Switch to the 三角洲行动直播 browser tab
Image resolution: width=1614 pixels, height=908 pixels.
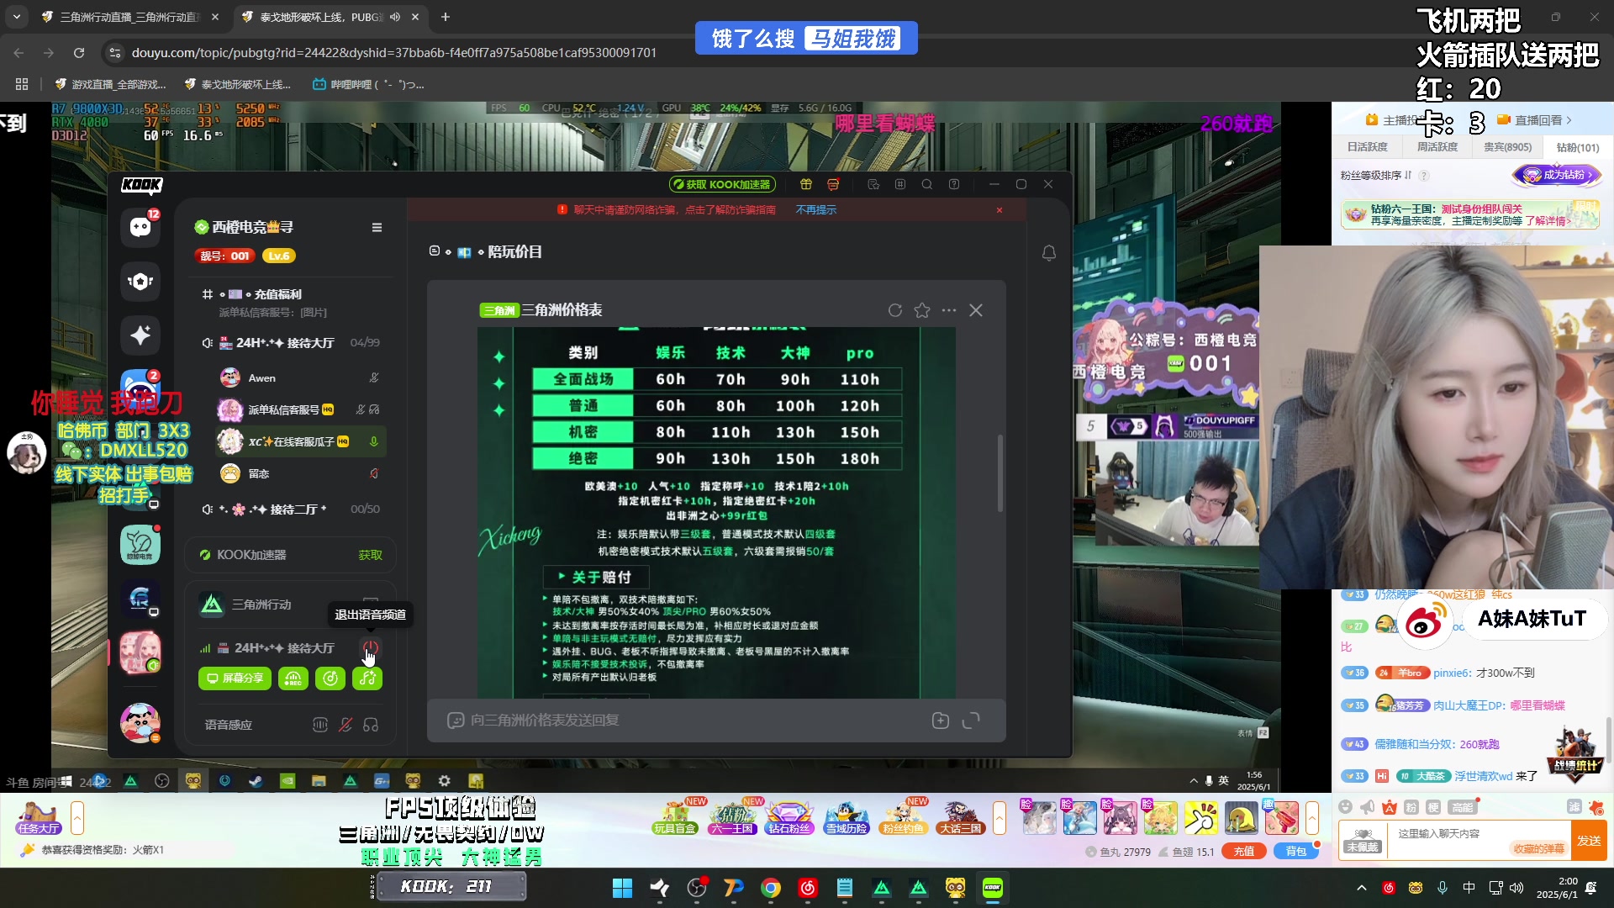pos(131,17)
